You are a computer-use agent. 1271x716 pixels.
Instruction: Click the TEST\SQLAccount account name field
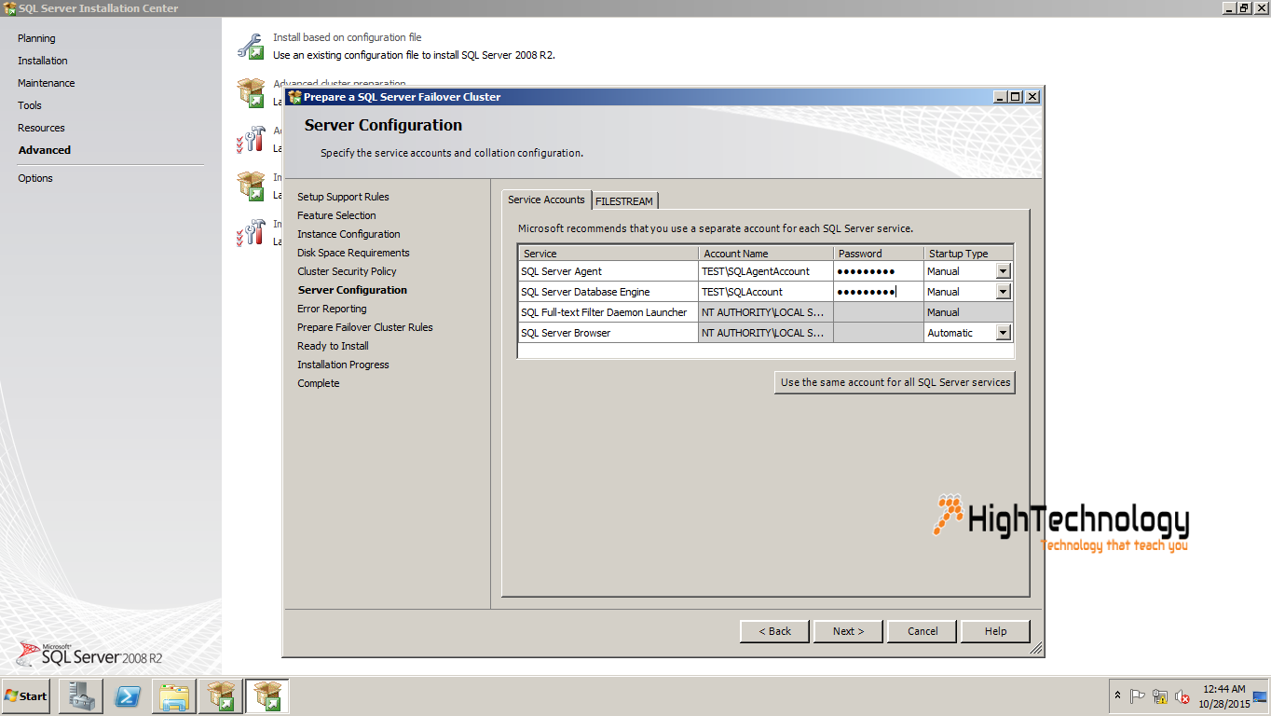coord(766,292)
